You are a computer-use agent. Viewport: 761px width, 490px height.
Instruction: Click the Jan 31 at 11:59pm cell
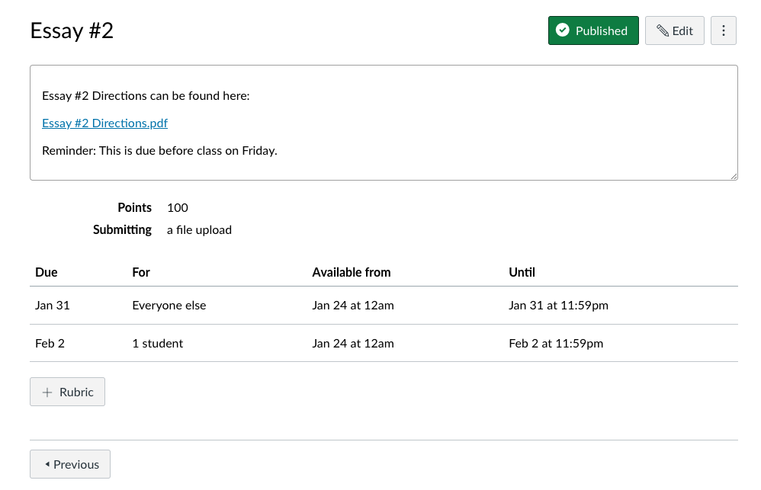coord(558,305)
